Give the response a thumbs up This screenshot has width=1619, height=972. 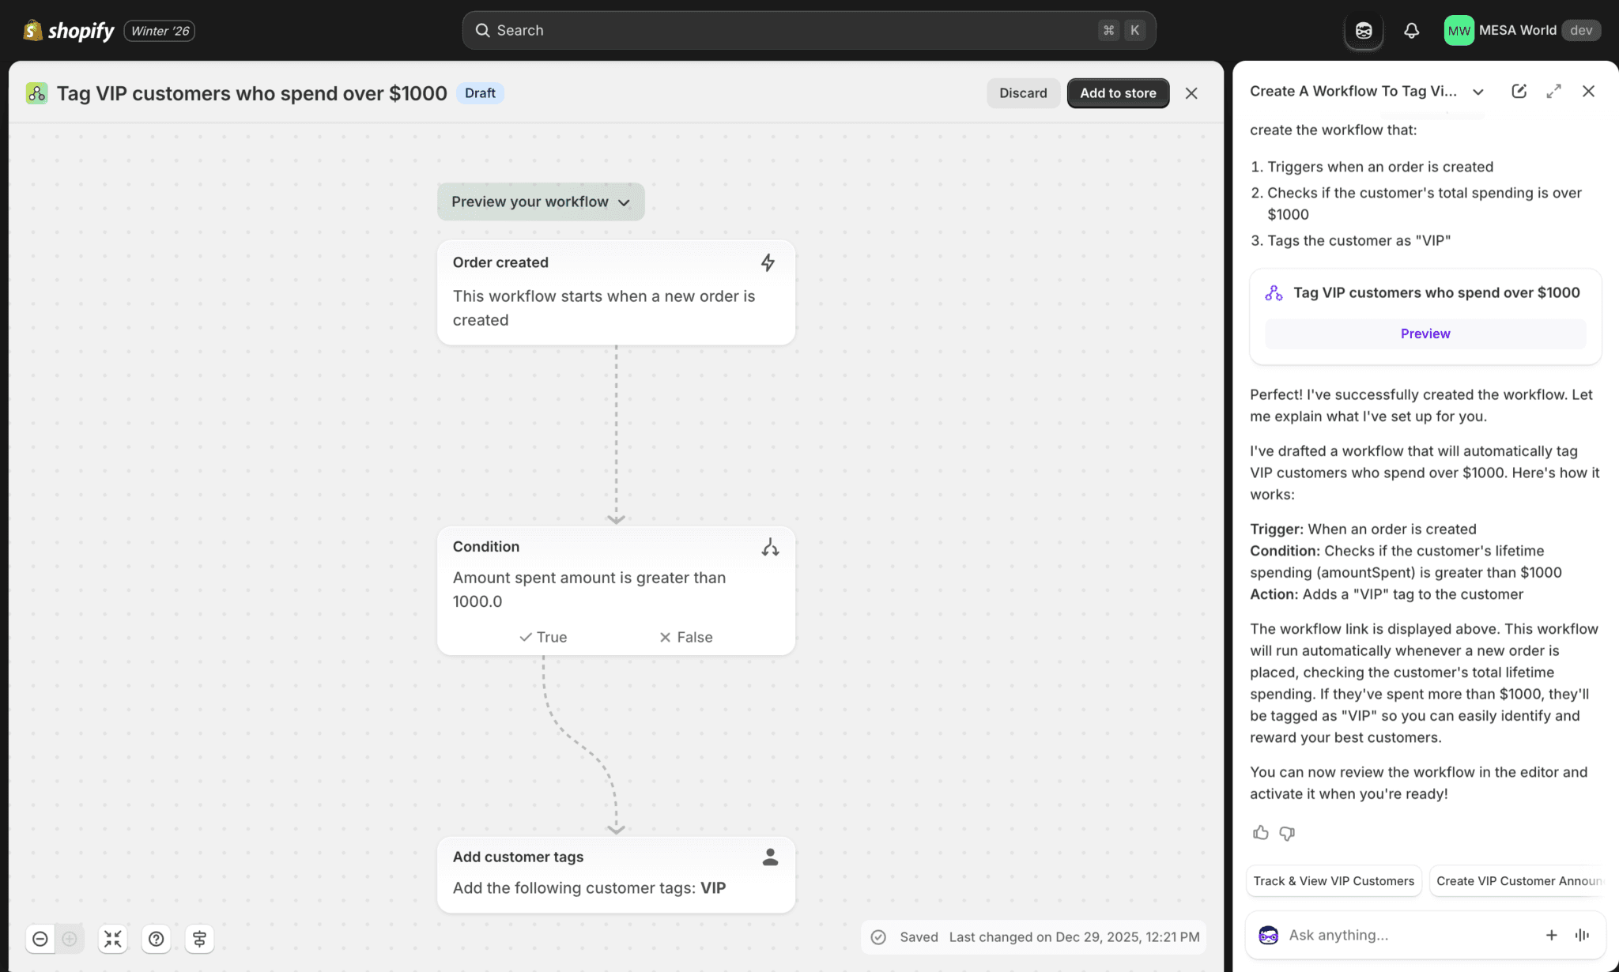(1260, 832)
